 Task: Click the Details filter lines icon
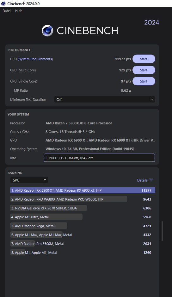(x=151, y=180)
